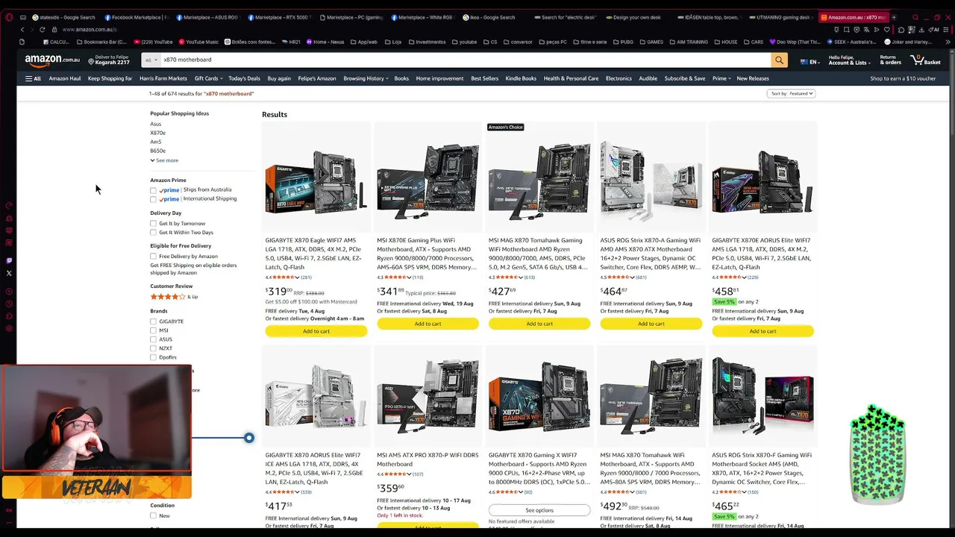955x537 pixels.
Task: Open YouTube Music bookmark
Action: click(198, 42)
